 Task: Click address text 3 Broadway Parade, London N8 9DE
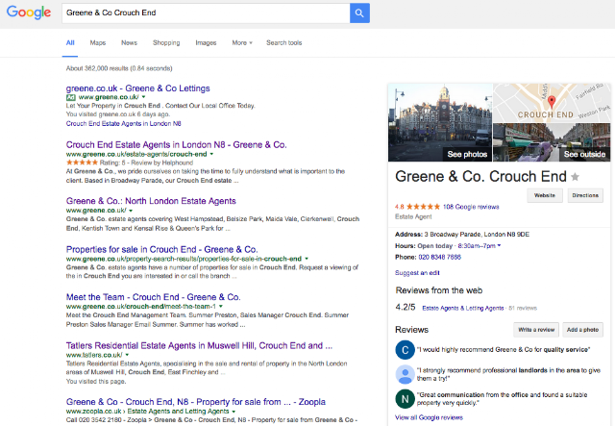(x=477, y=235)
